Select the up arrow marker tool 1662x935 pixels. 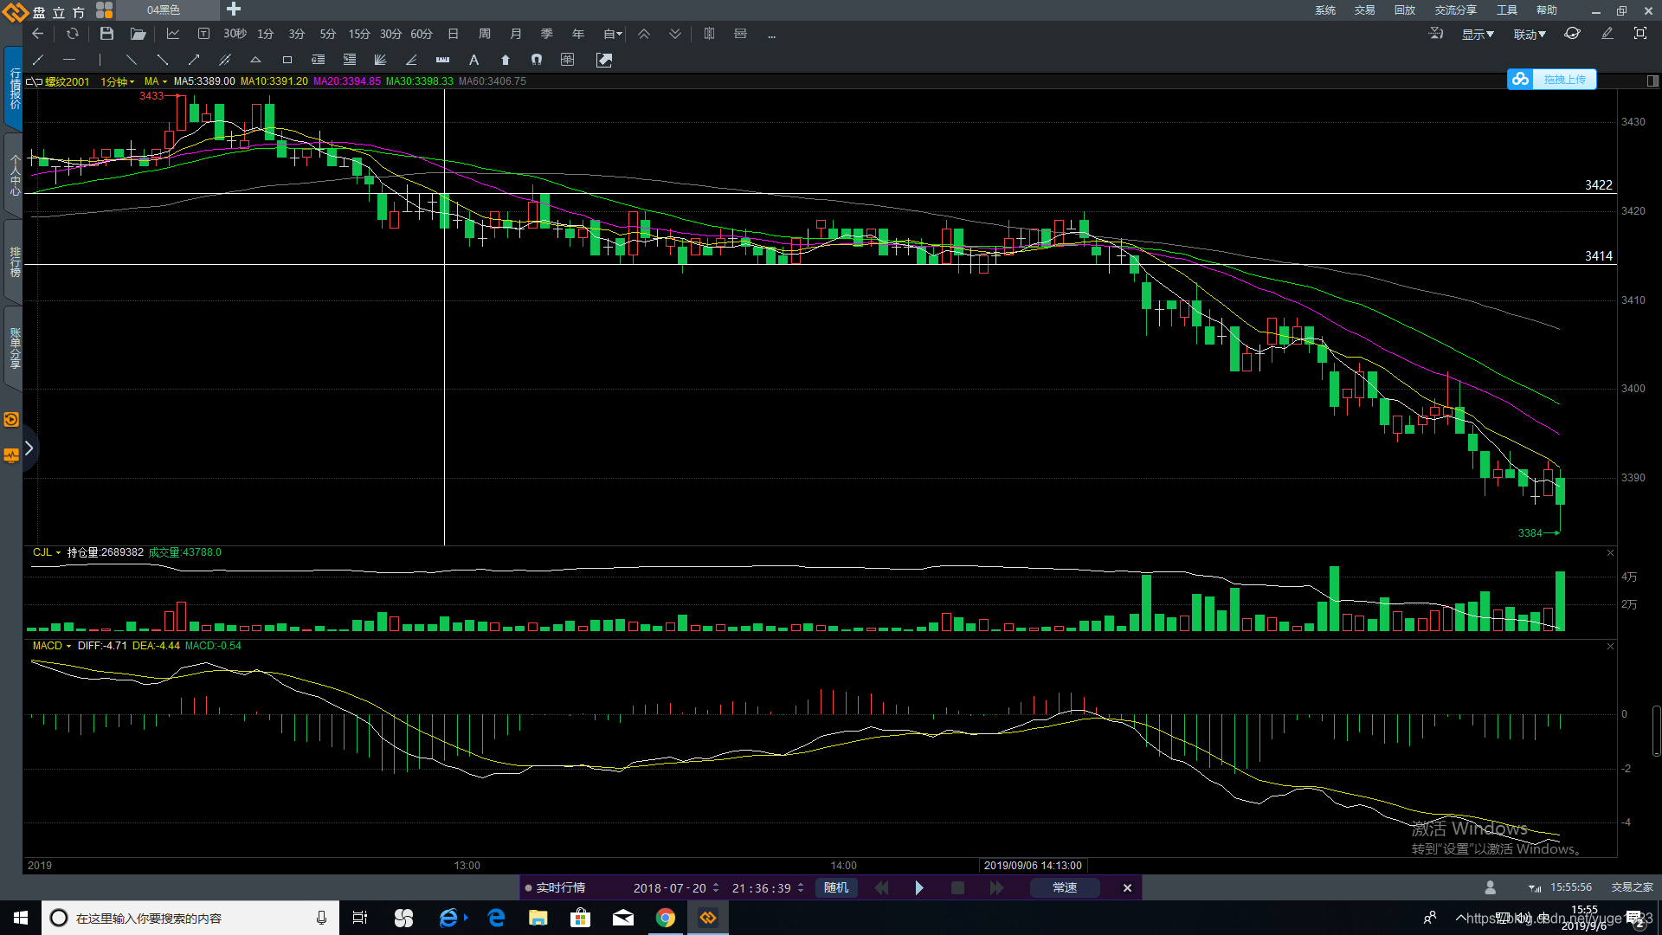point(506,60)
